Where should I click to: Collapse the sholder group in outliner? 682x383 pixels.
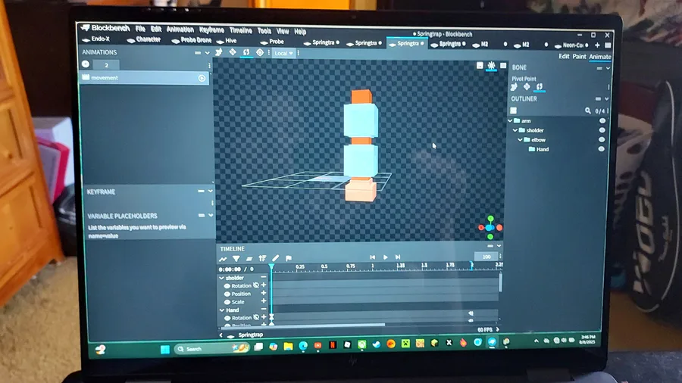[x=515, y=130]
